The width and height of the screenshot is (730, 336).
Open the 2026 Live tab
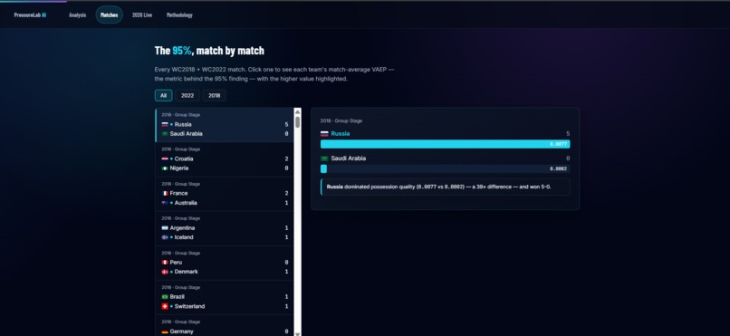[x=142, y=14]
